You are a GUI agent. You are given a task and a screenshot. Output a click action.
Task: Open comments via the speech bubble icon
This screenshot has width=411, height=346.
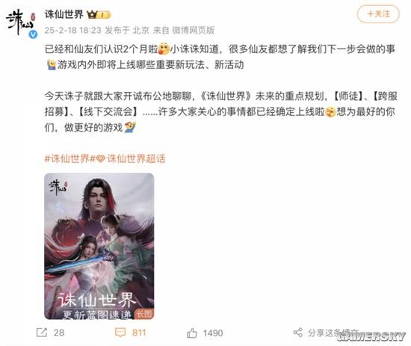[x=120, y=333]
